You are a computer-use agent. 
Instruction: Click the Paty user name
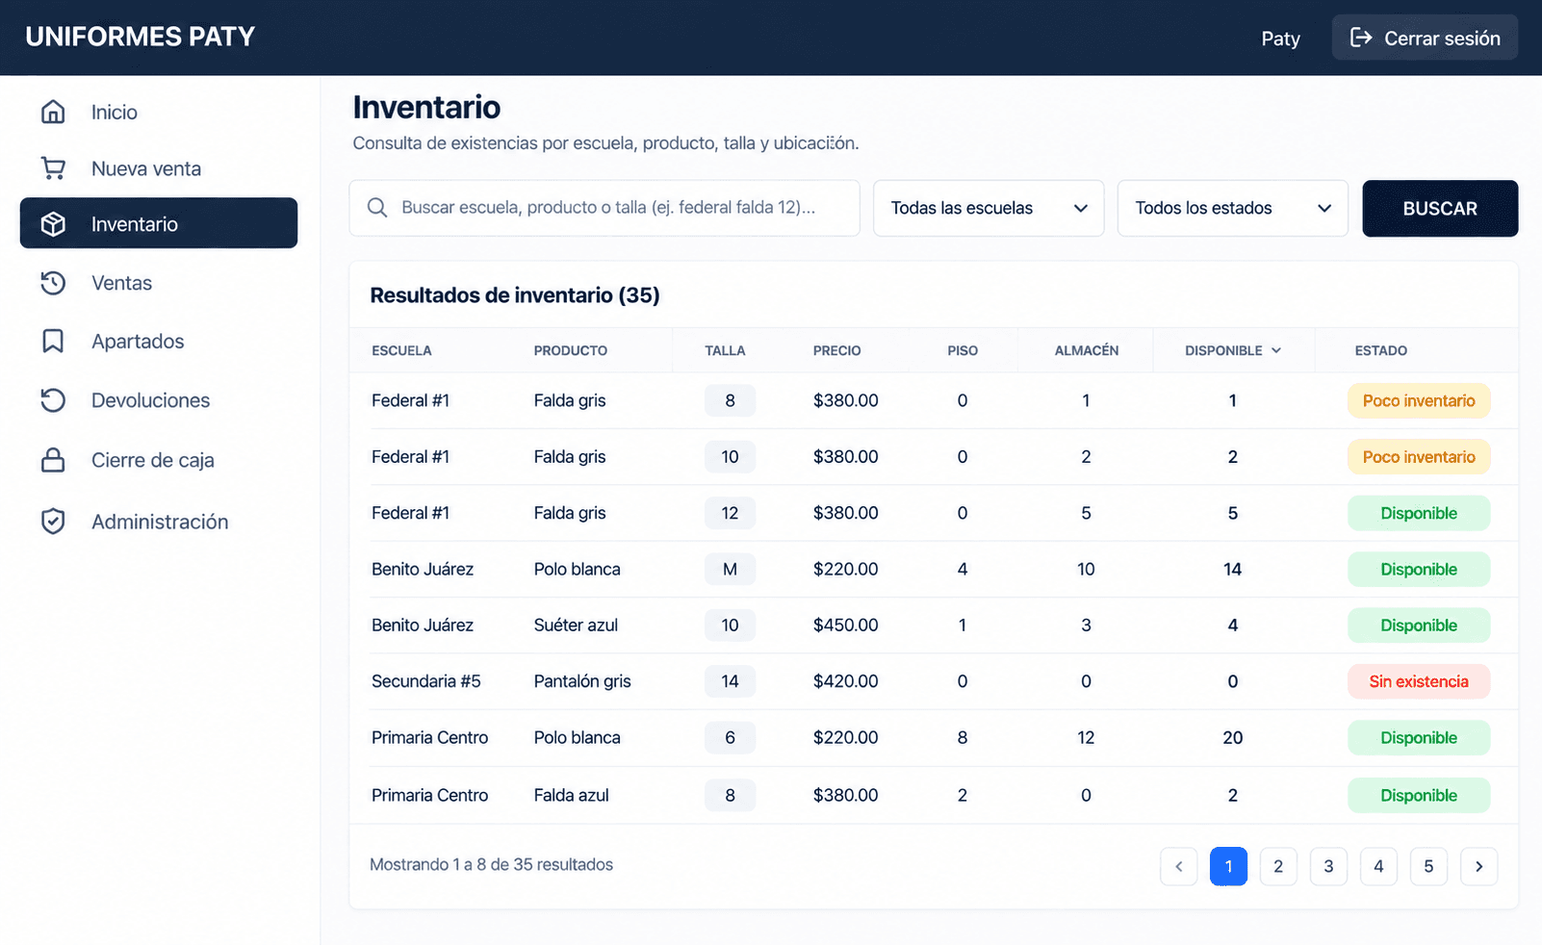pos(1280,38)
